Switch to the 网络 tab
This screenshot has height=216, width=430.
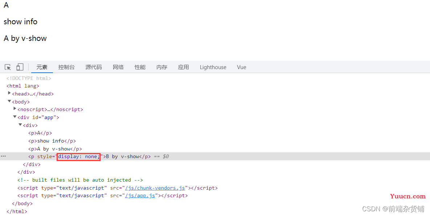[x=118, y=67]
